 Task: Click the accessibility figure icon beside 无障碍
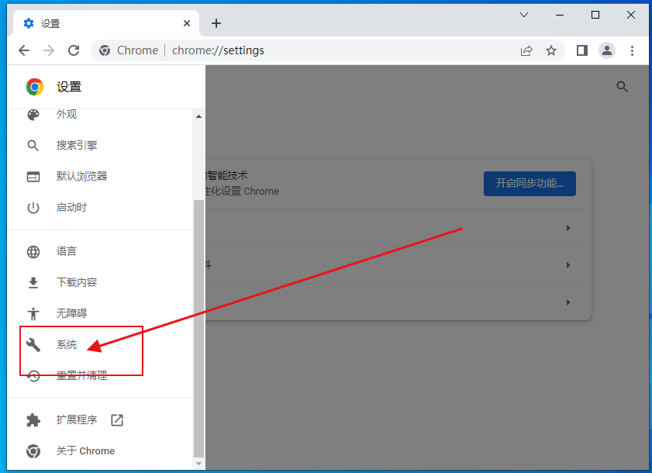coord(33,314)
